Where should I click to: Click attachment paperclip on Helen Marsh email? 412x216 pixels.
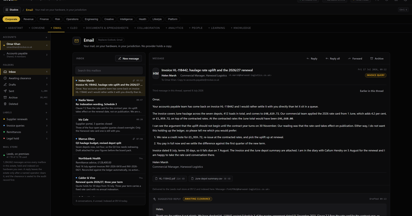(x=134, y=81)
